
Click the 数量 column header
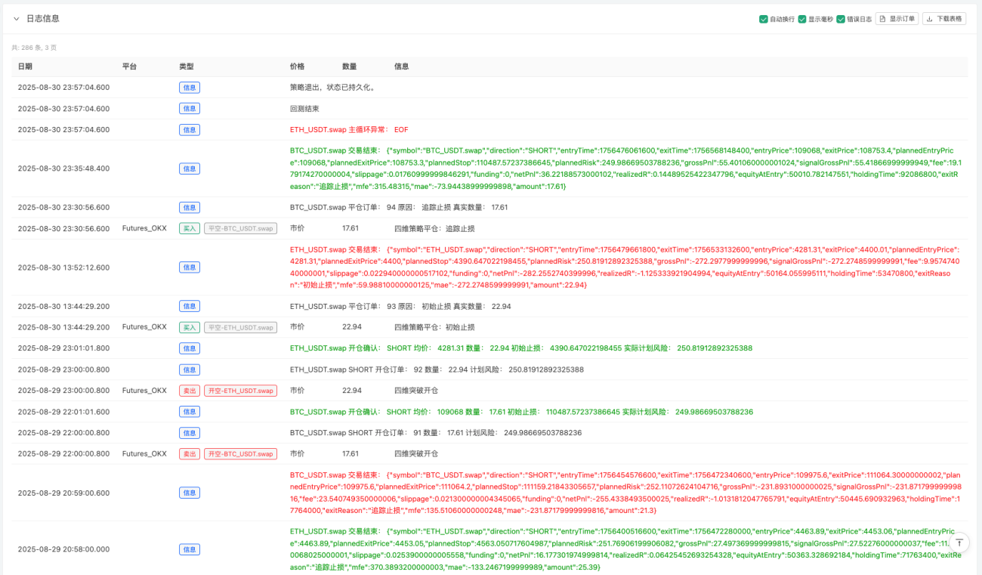349,66
